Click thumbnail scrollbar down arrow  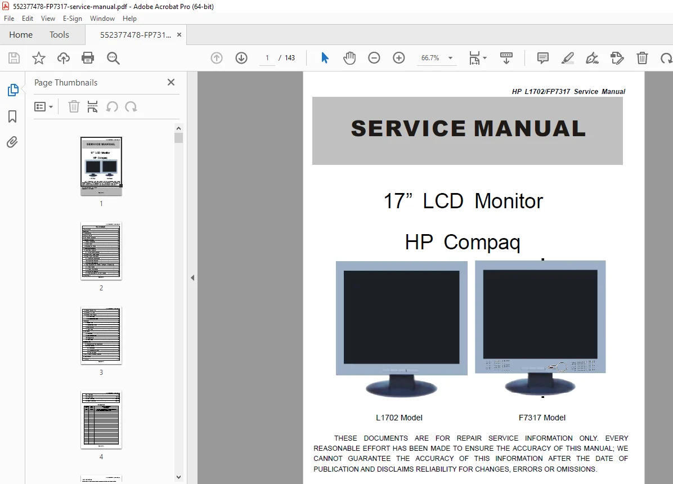tap(178, 477)
